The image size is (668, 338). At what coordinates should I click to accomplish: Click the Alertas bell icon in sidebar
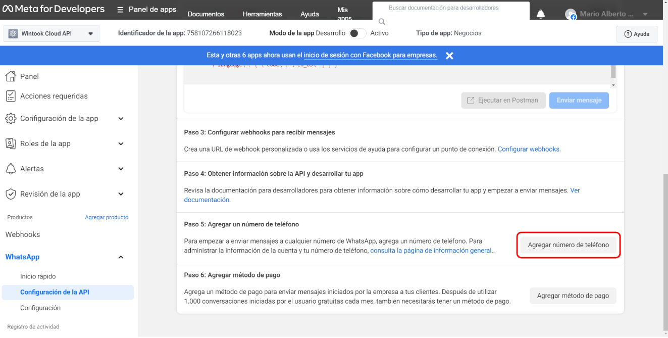11,169
